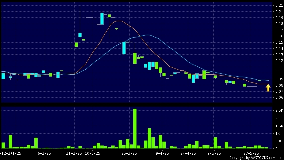Select the 0.18 price level label
284x160 pixels.
(279, 24)
